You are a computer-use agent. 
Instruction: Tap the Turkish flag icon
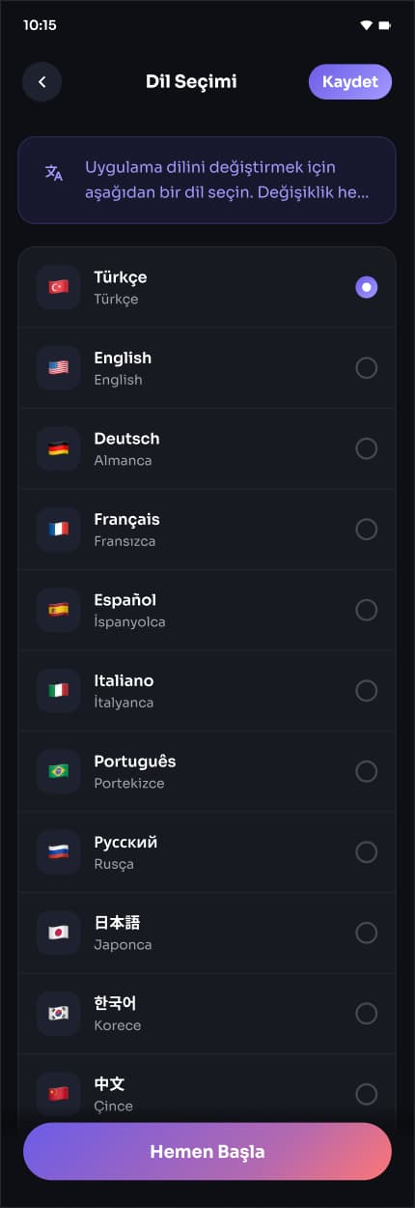tap(58, 287)
